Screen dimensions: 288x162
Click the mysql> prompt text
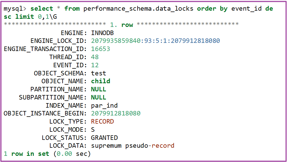click(x=15, y=9)
